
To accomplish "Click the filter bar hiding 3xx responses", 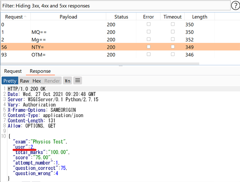I will pyautogui.click(x=115, y=6).
